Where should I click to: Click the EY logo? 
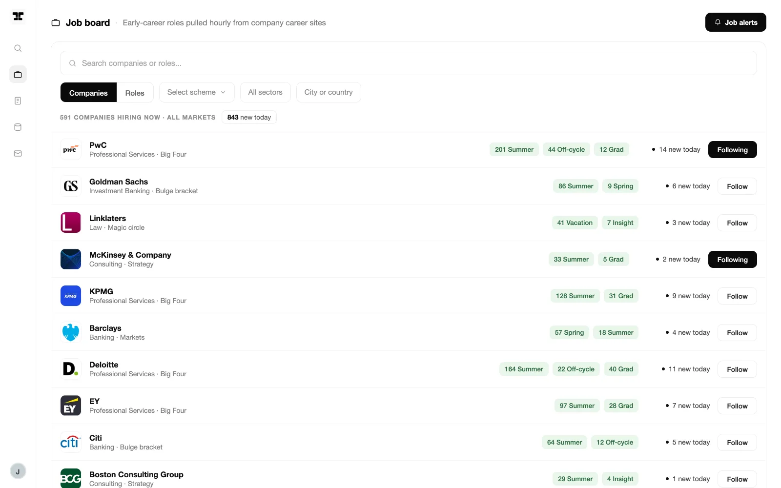click(71, 406)
